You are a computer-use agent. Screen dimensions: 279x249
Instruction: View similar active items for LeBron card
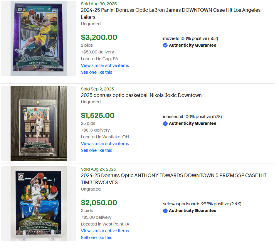[x=105, y=65]
